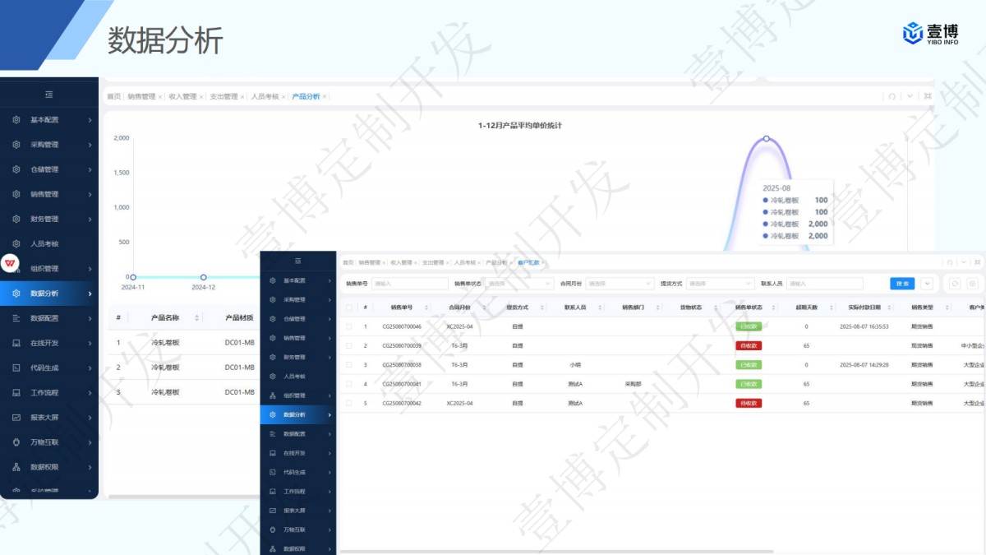
Task: Click the sidebar collapse icon in the back window
Action: pyautogui.click(x=49, y=95)
